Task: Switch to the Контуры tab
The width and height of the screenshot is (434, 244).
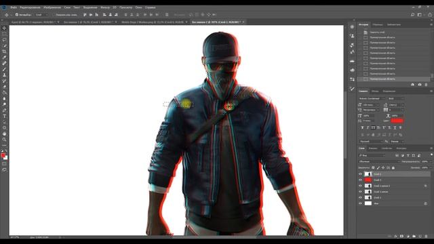Action: 401,148
